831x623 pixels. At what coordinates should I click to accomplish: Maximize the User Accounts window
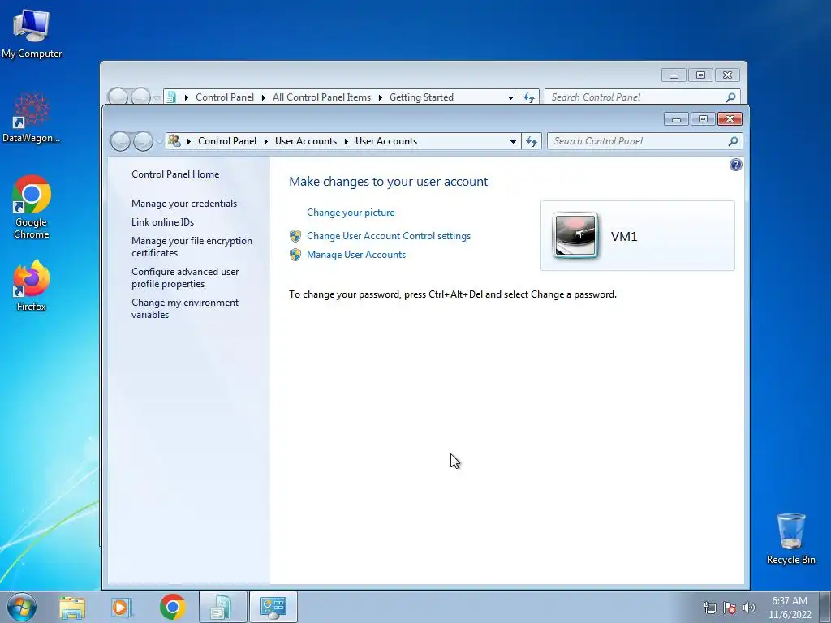pyautogui.click(x=703, y=119)
